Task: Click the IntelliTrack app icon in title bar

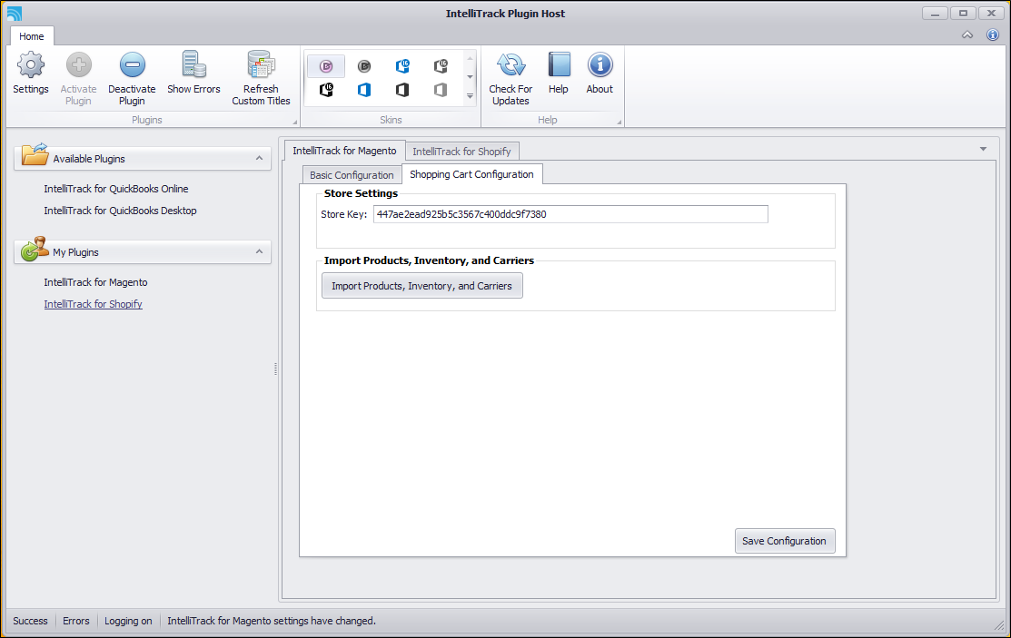Action: (15, 13)
